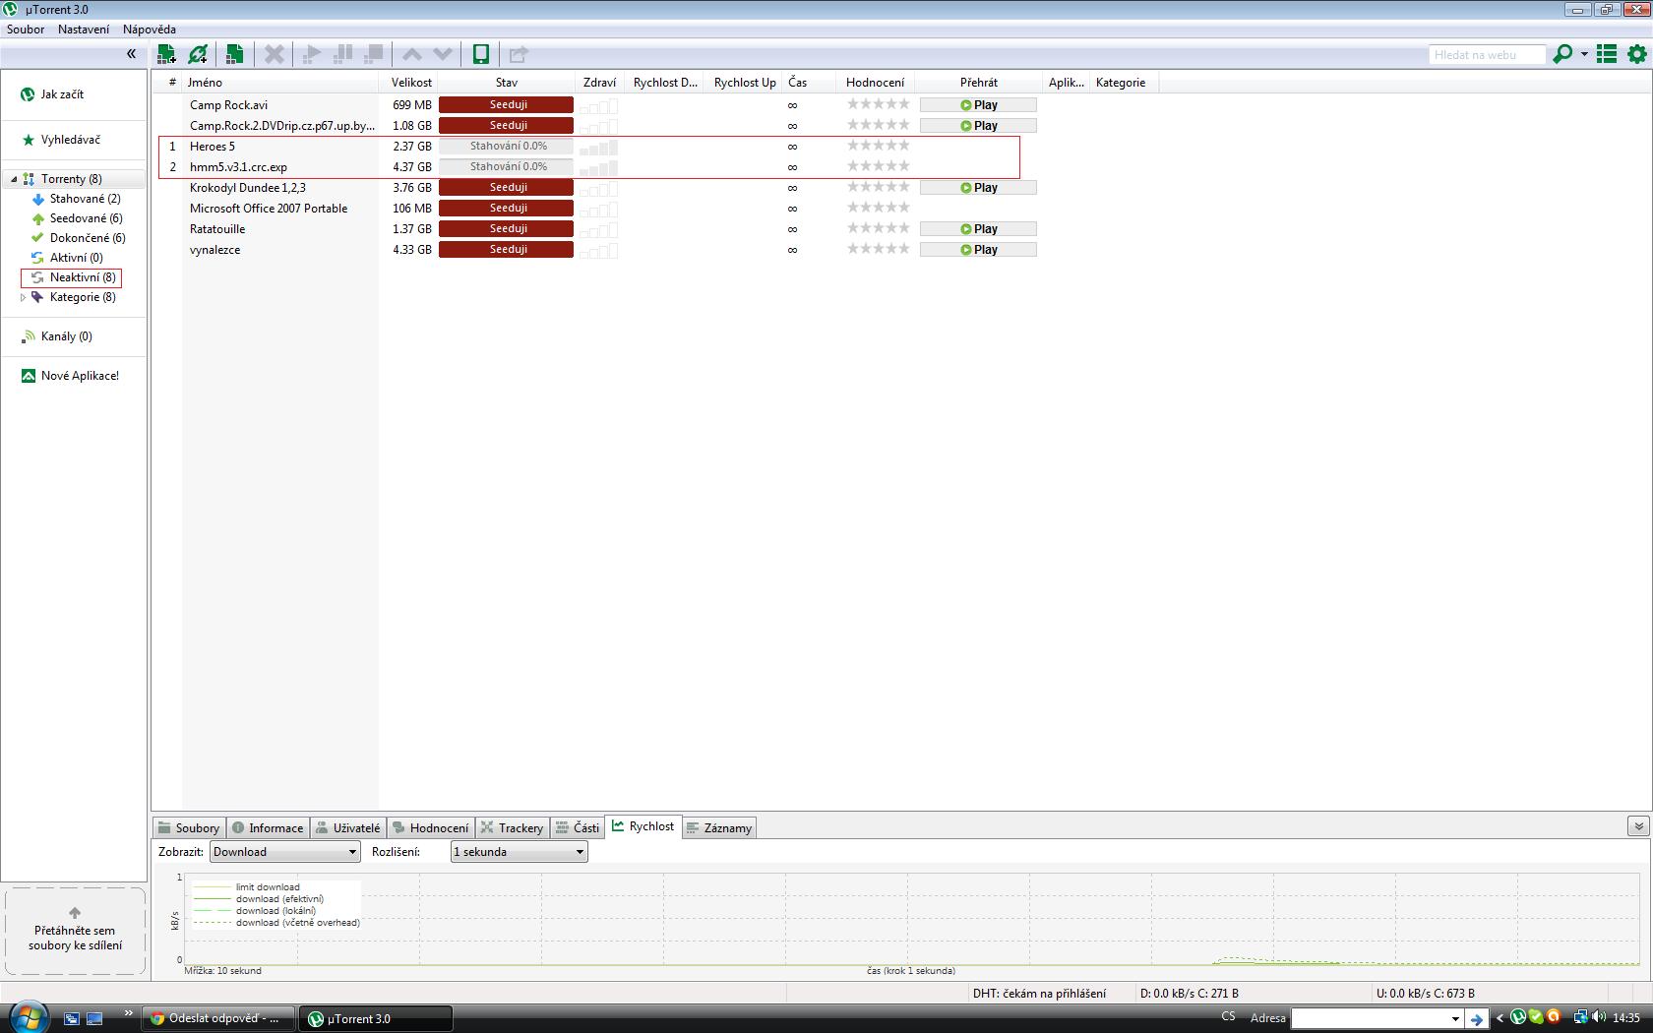The image size is (1653, 1033).
Task: Switch to the Informace tab
Action: (268, 828)
